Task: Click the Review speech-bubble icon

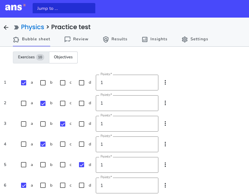Action: (x=67, y=39)
